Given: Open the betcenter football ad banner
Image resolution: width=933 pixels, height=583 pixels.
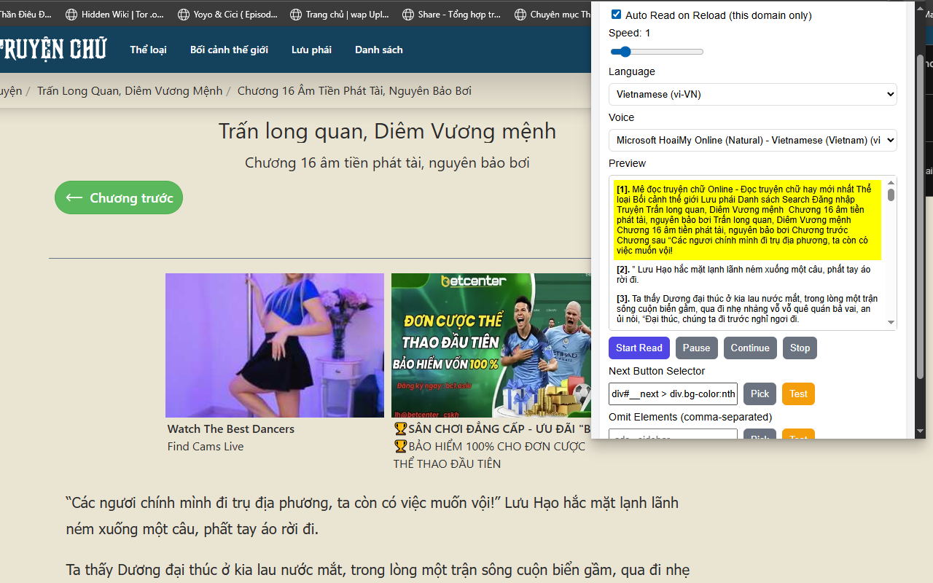Looking at the screenshot, I should [491, 345].
